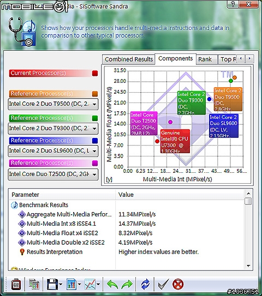Toggle the blue Reference Processor color square
The image size is (262, 296).
[95, 141]
